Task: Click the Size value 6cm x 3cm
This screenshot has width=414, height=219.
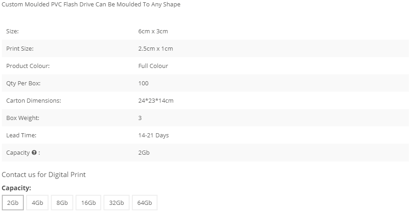Action: pyautogui.click(x=153, y=31)
